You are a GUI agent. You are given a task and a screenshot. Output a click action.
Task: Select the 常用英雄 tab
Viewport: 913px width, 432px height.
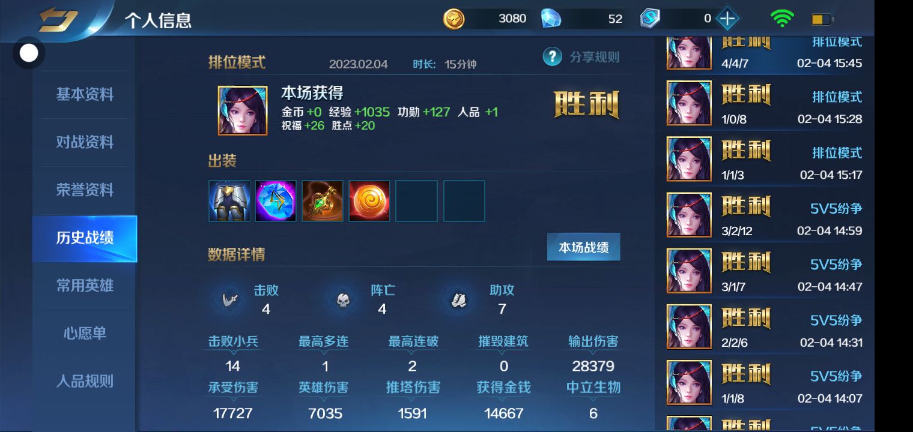[85, 286]
